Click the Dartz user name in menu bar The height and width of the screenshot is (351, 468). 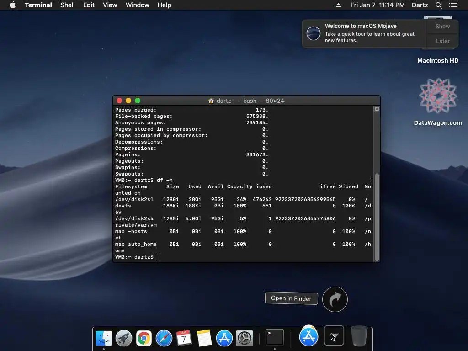(x=420, y=5)
